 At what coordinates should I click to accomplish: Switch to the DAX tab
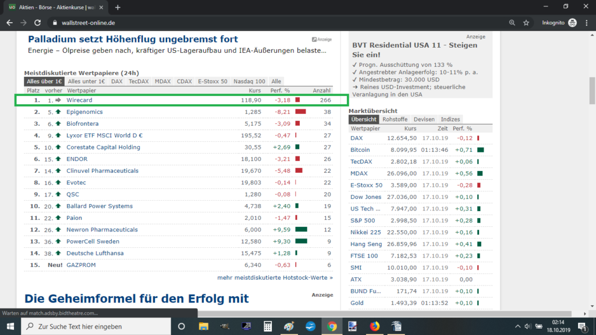[x=116, y=81]
